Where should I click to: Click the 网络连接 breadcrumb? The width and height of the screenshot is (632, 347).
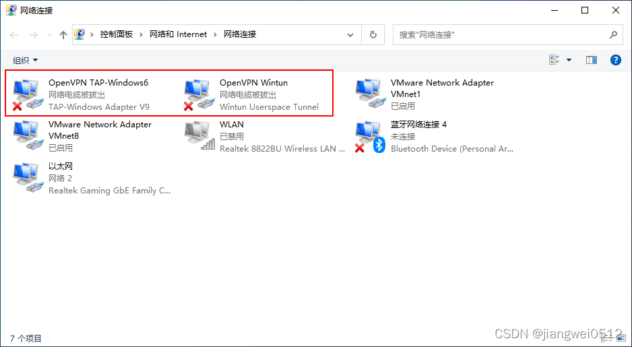pyautogui.click(x=240, y=34)
